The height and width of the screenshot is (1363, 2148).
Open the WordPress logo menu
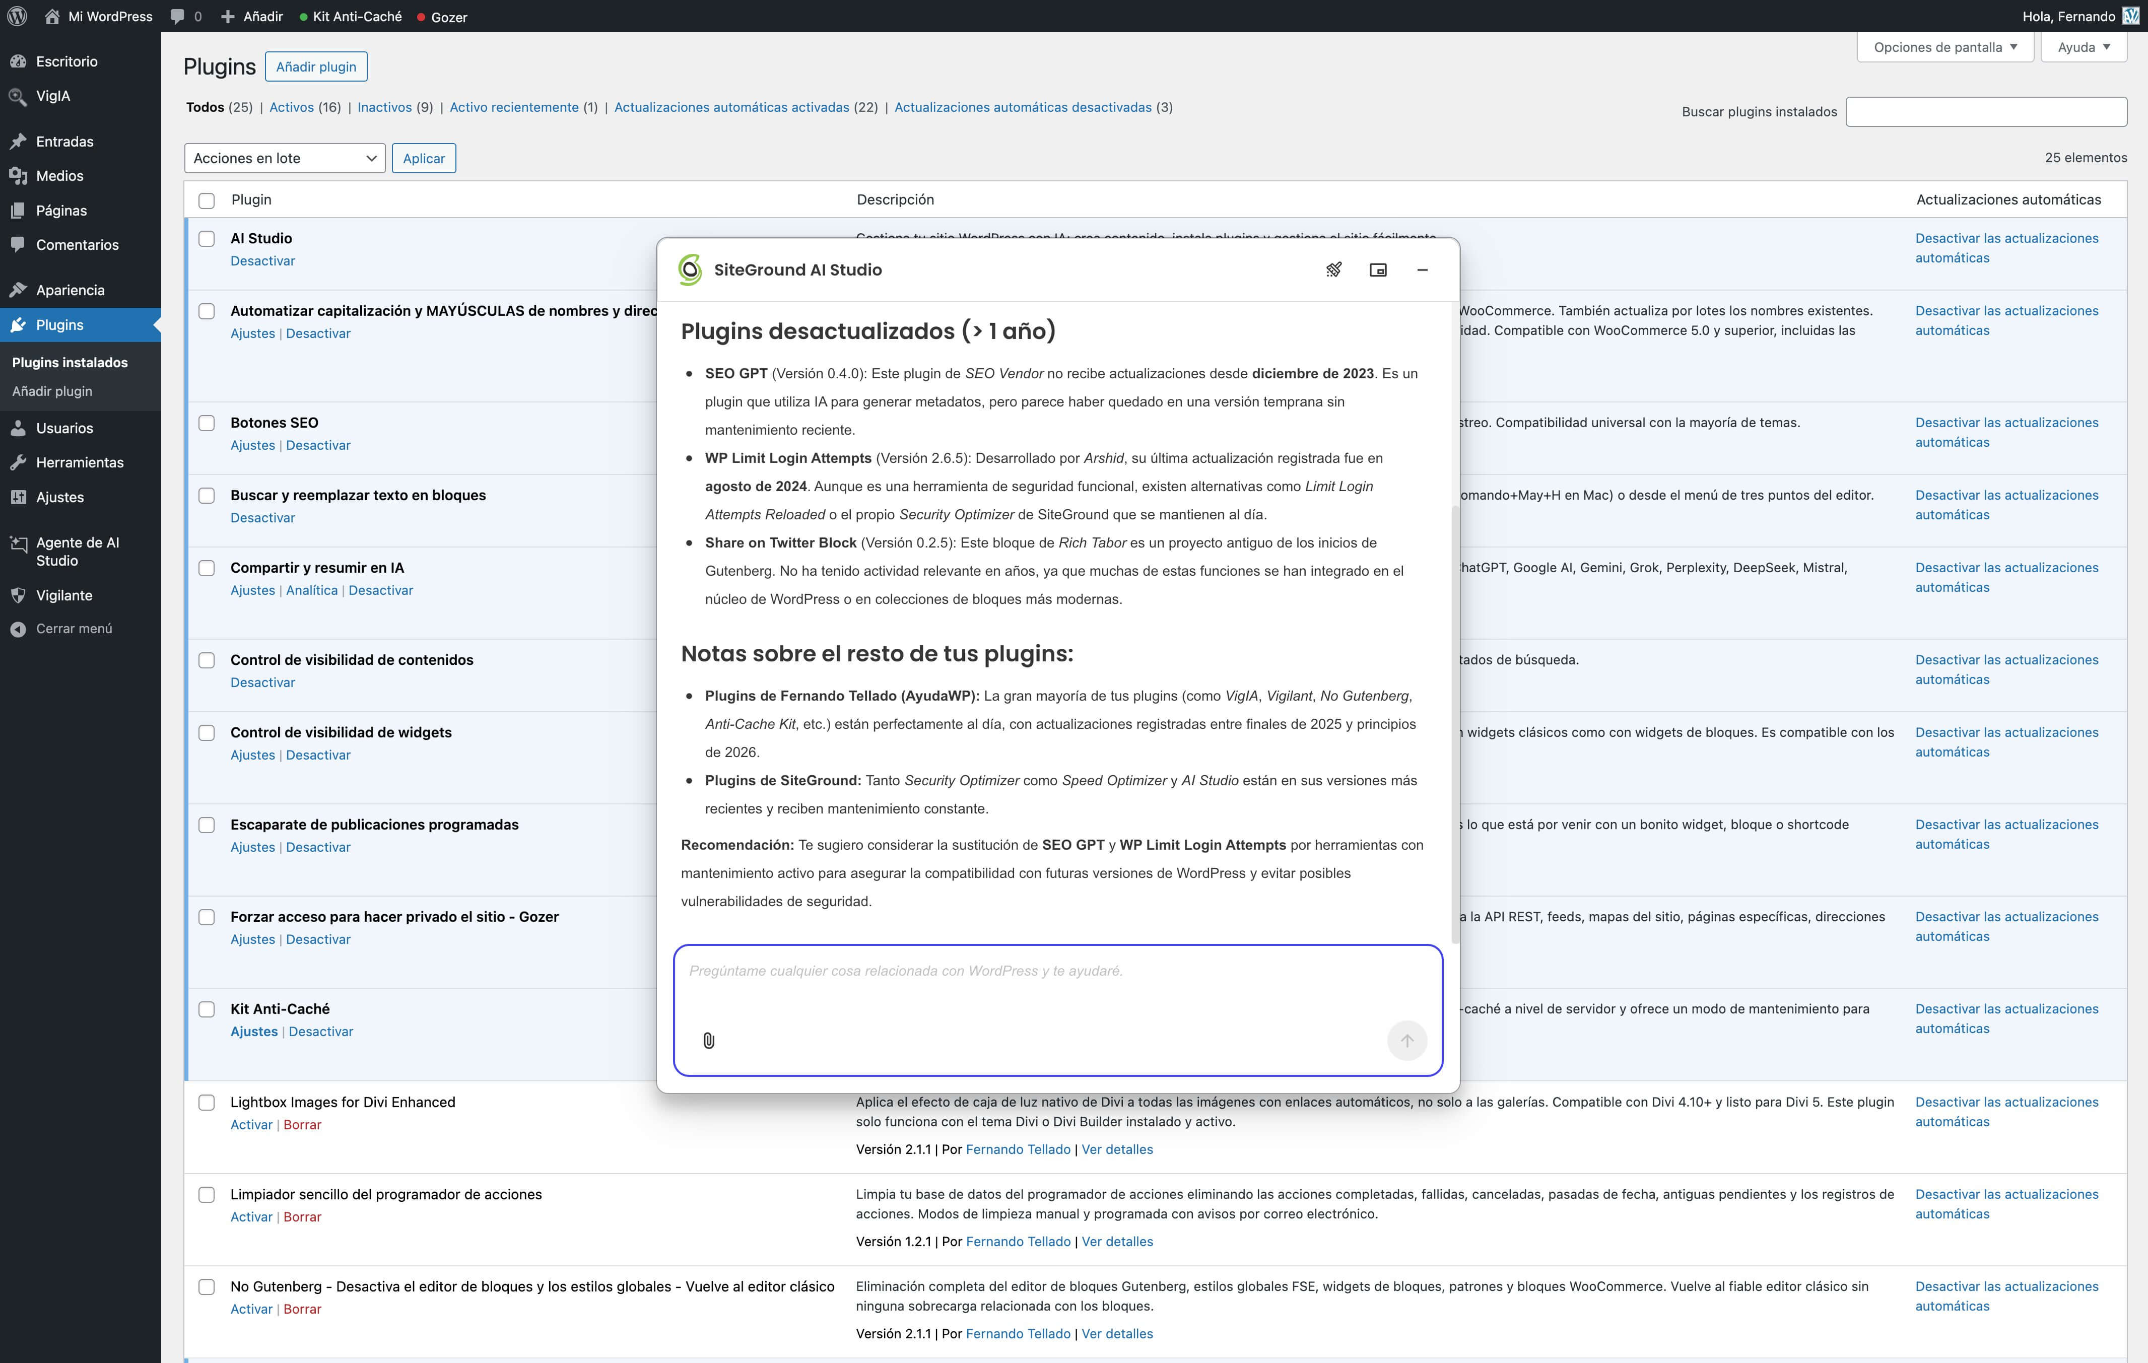click(x=18, y=16)
